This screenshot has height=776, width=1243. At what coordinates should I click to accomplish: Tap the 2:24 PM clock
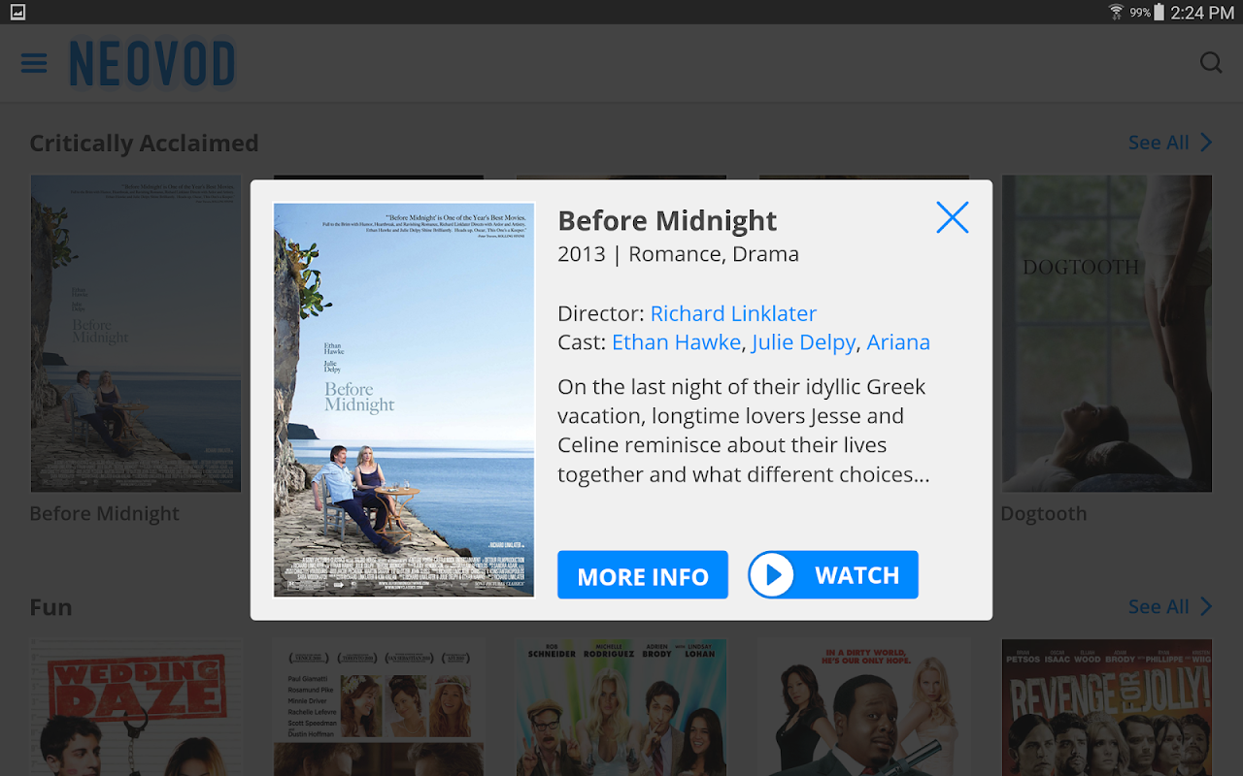1202,13
